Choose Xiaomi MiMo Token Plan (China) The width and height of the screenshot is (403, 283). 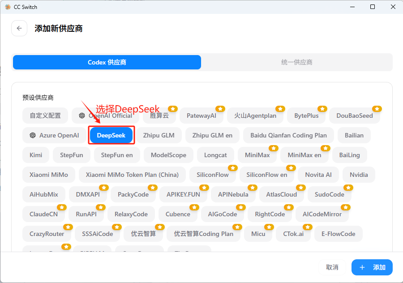coord(132,175)
